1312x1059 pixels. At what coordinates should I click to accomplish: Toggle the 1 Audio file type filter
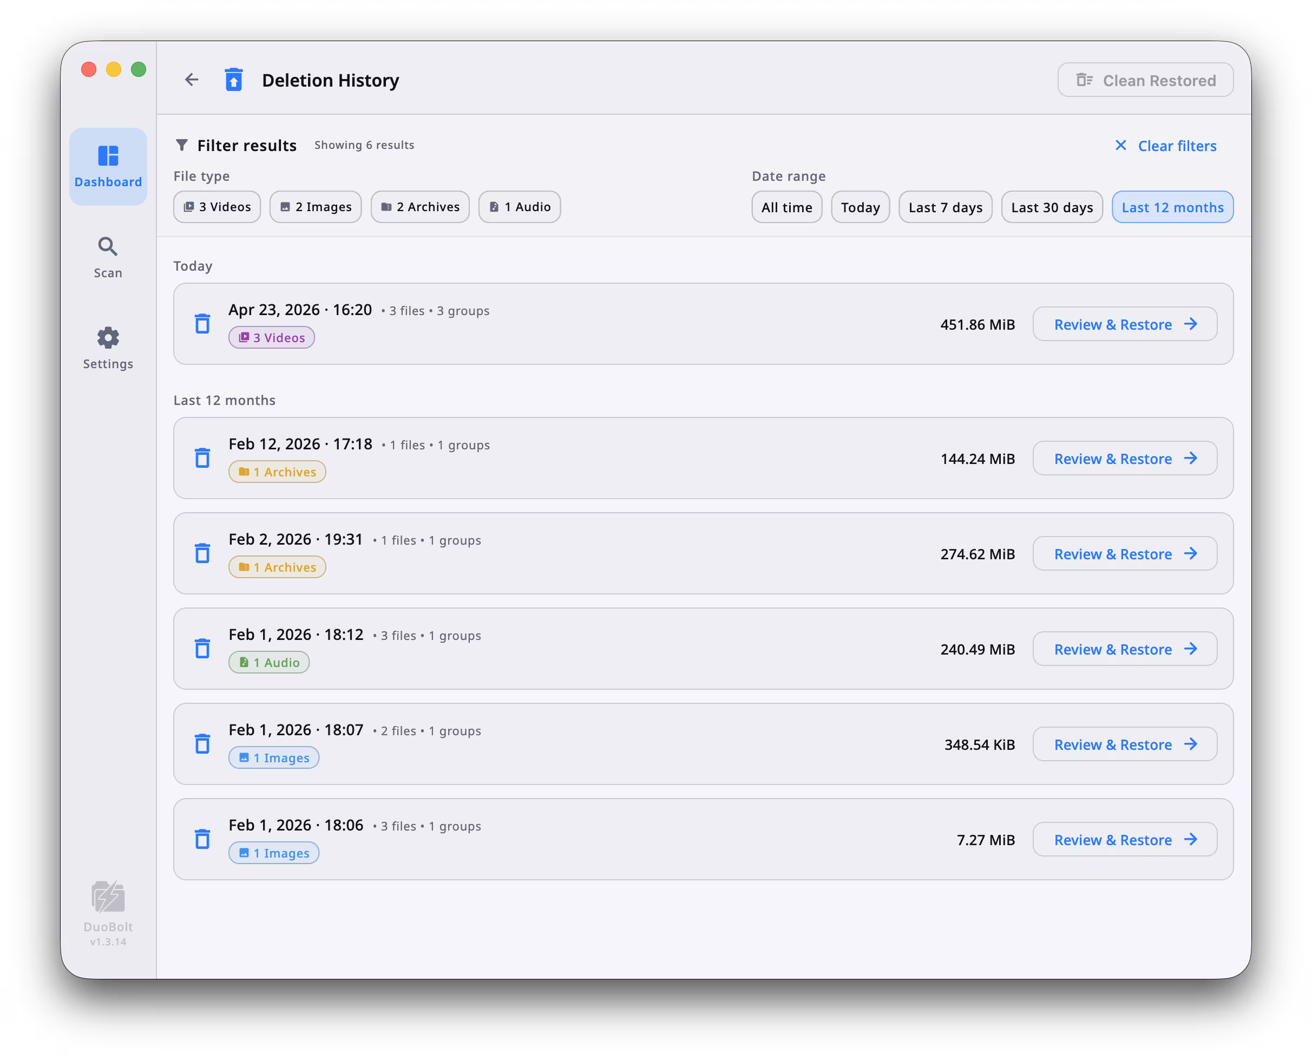coord(519,207)
